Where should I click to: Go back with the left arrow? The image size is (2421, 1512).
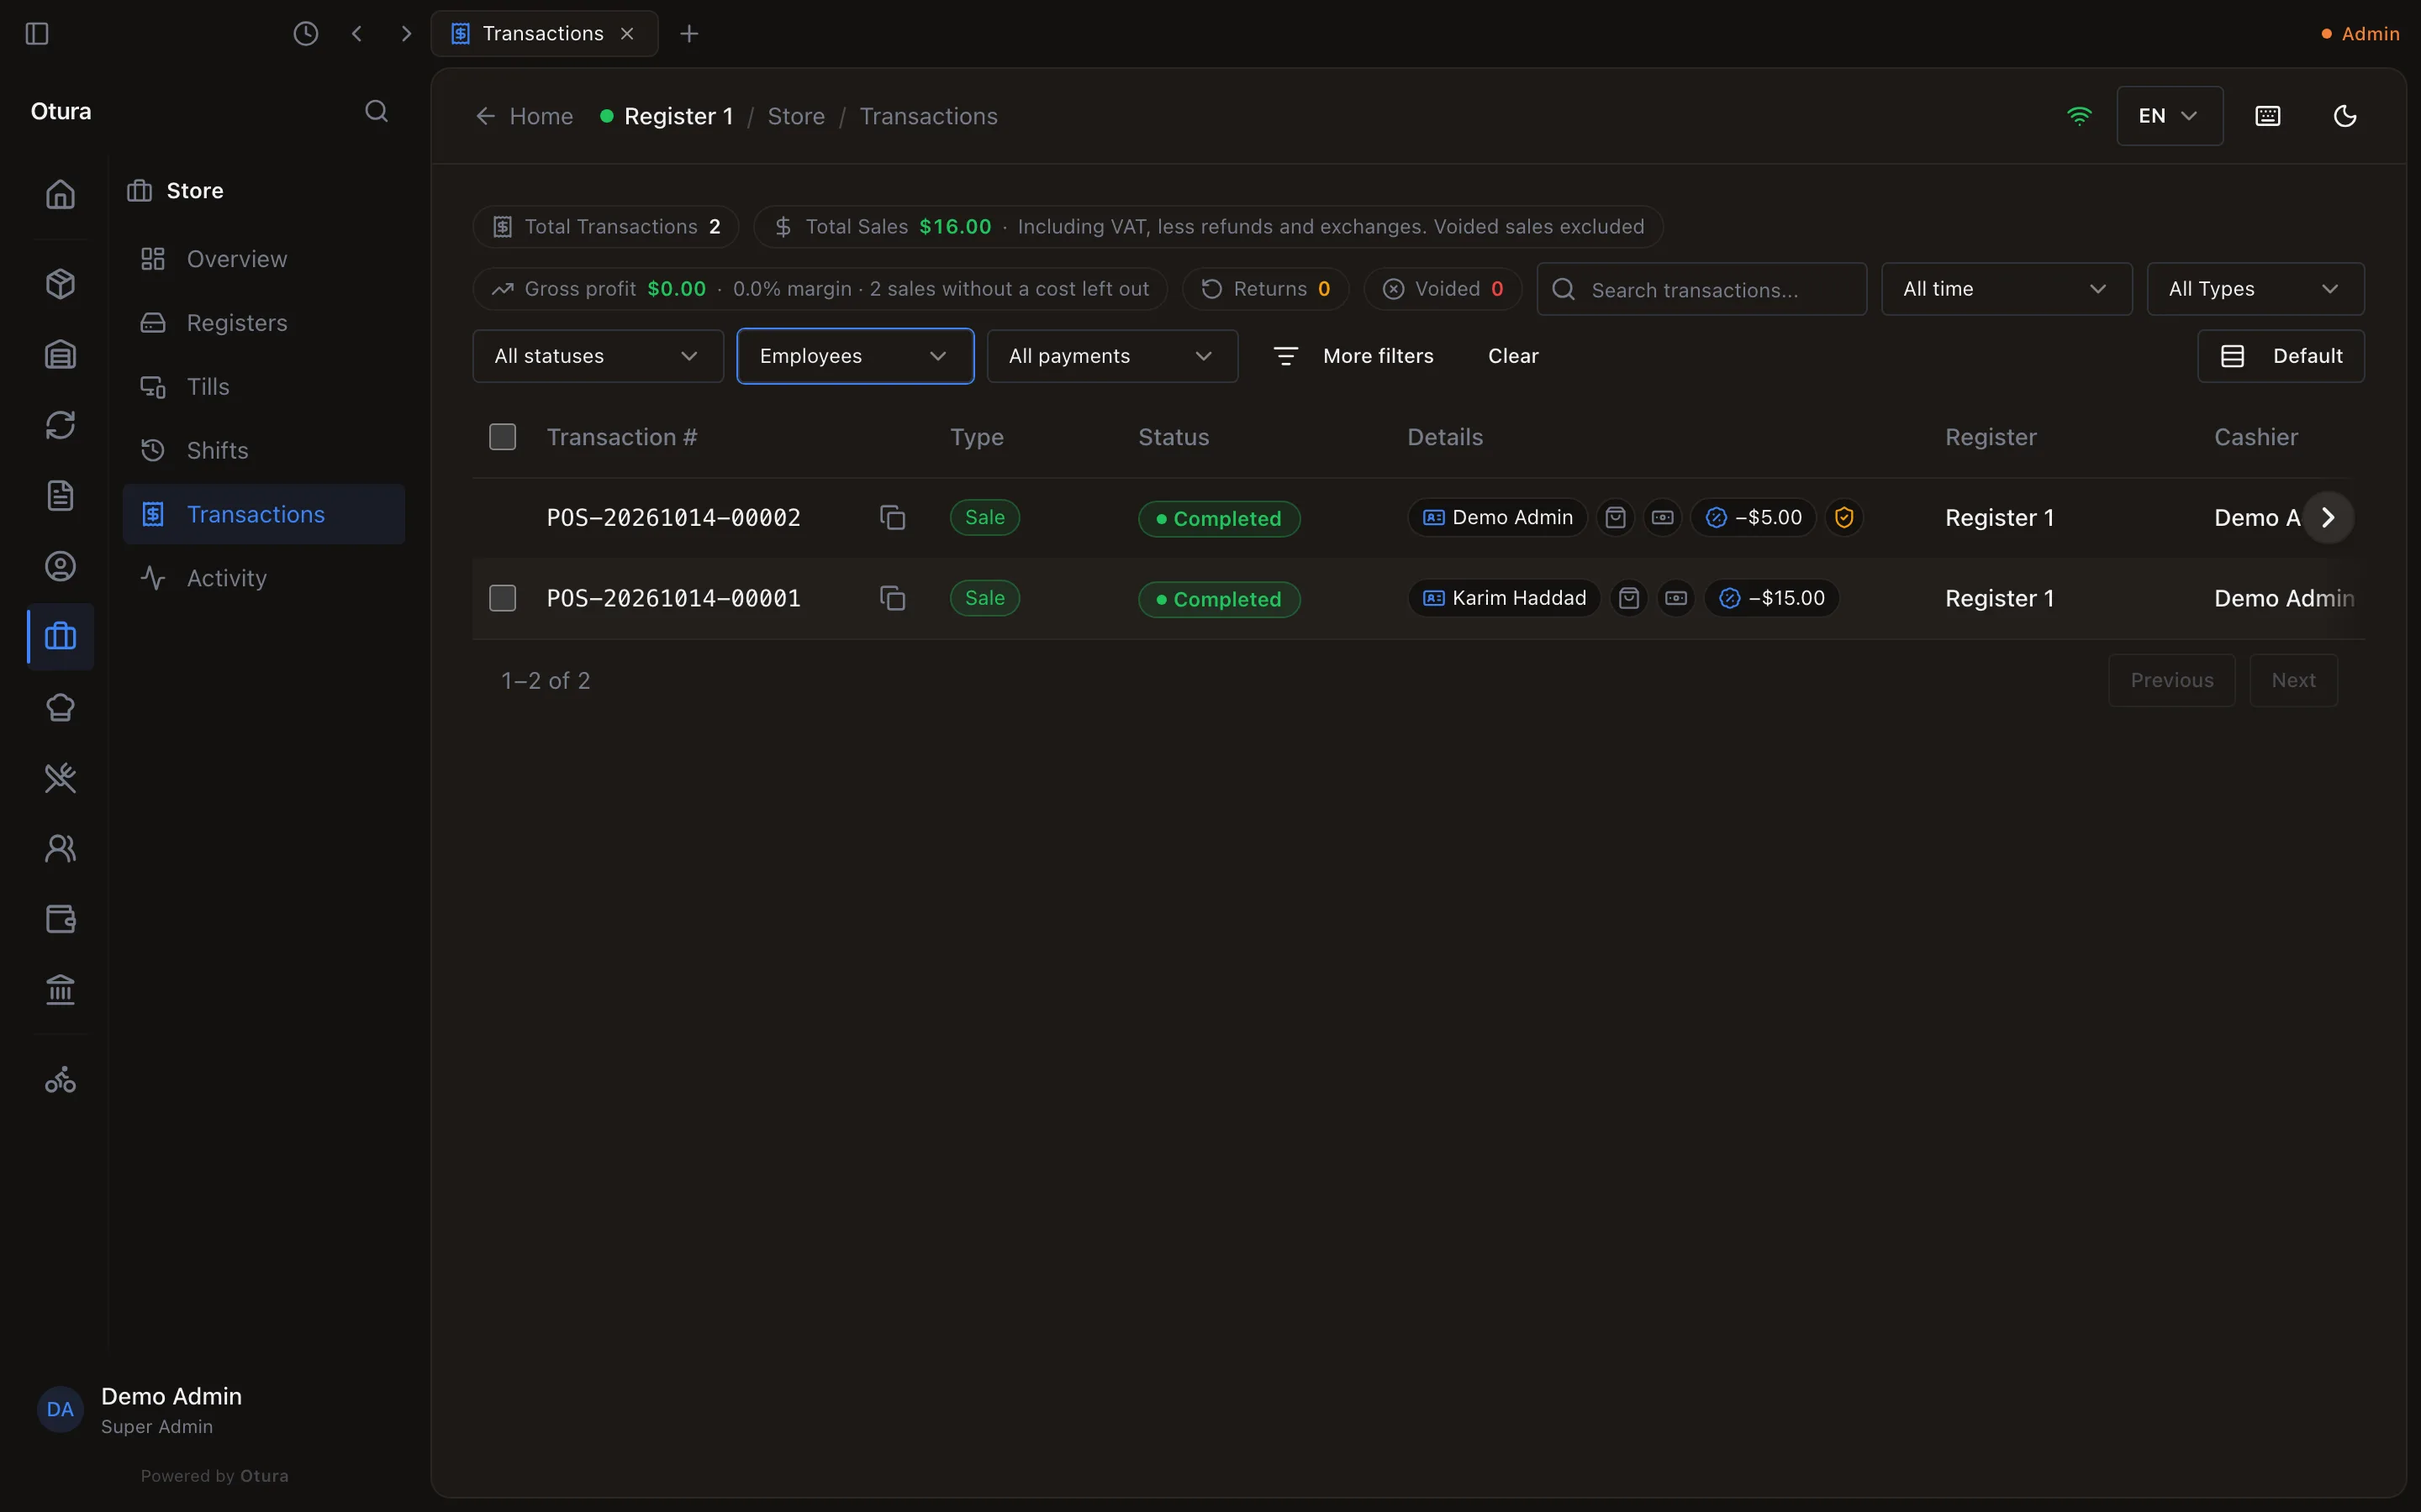357,34
